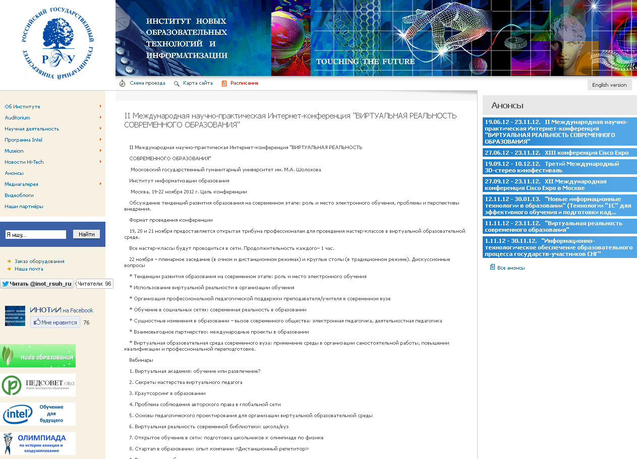Click the page heading about Интернет-конференция

(291, 120)
